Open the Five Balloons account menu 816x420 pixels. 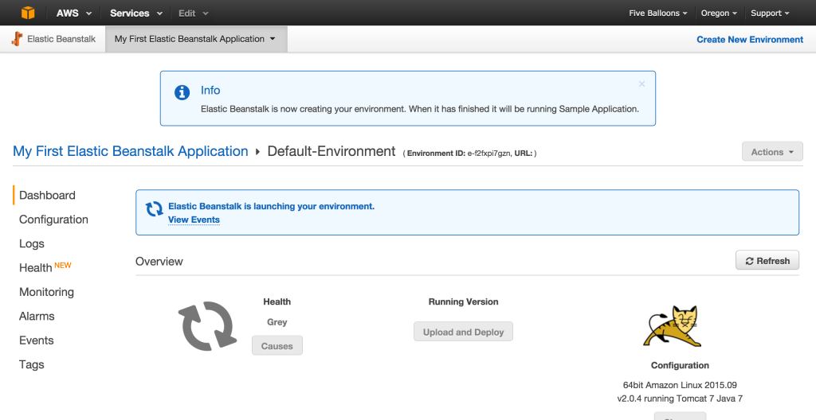point(657,13)
